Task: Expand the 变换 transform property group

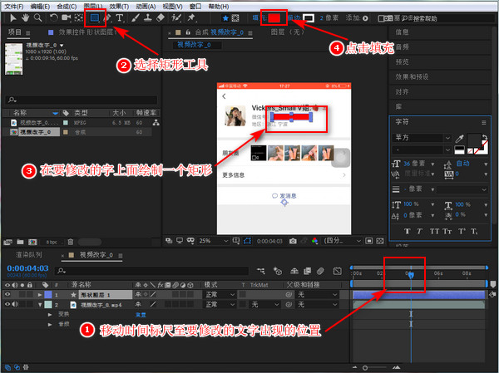Action: pos(49,315)
